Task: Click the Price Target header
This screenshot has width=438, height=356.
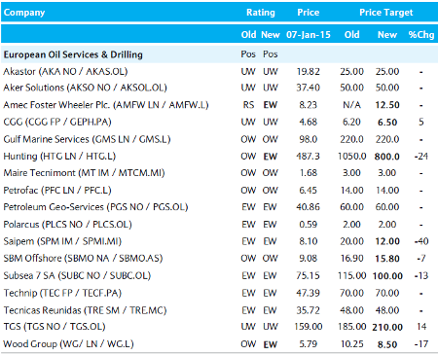Action: [x=386, y=13]
